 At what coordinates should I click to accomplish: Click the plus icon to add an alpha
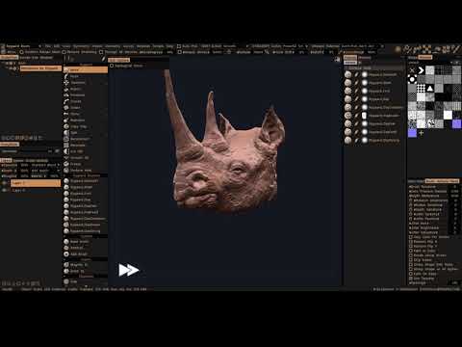pos(422,133)
